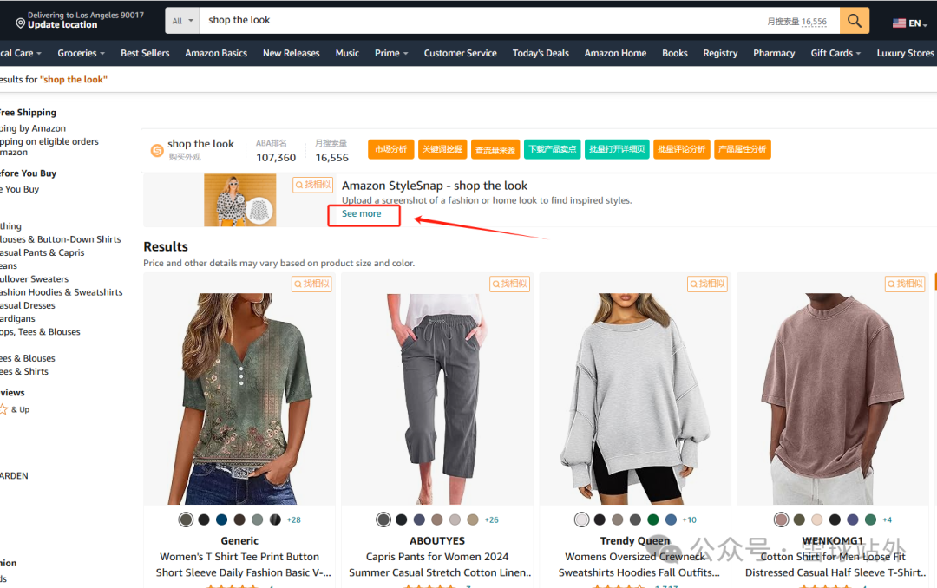
Task: Open the All departments search dropdown
Action: pos(182,21)
